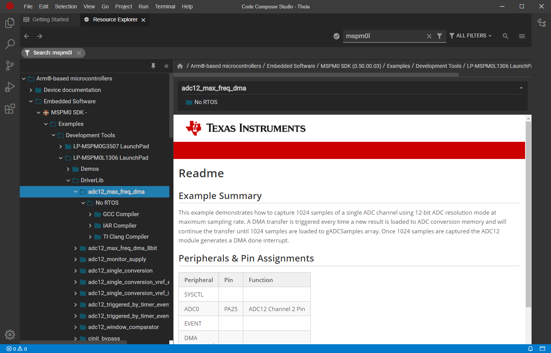Viewport: 551px width, 353px height.
Task: Click the Embedded Software breadcrumb link
Action: coord(291,66)
